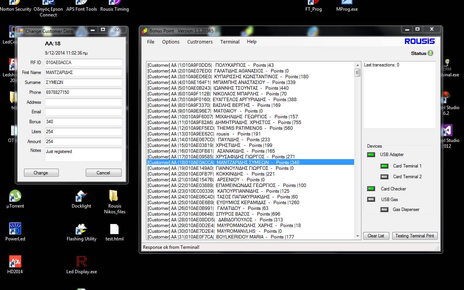Click the green Status light
This screenshot has width=464, height=290.
(x=430, y=53)
